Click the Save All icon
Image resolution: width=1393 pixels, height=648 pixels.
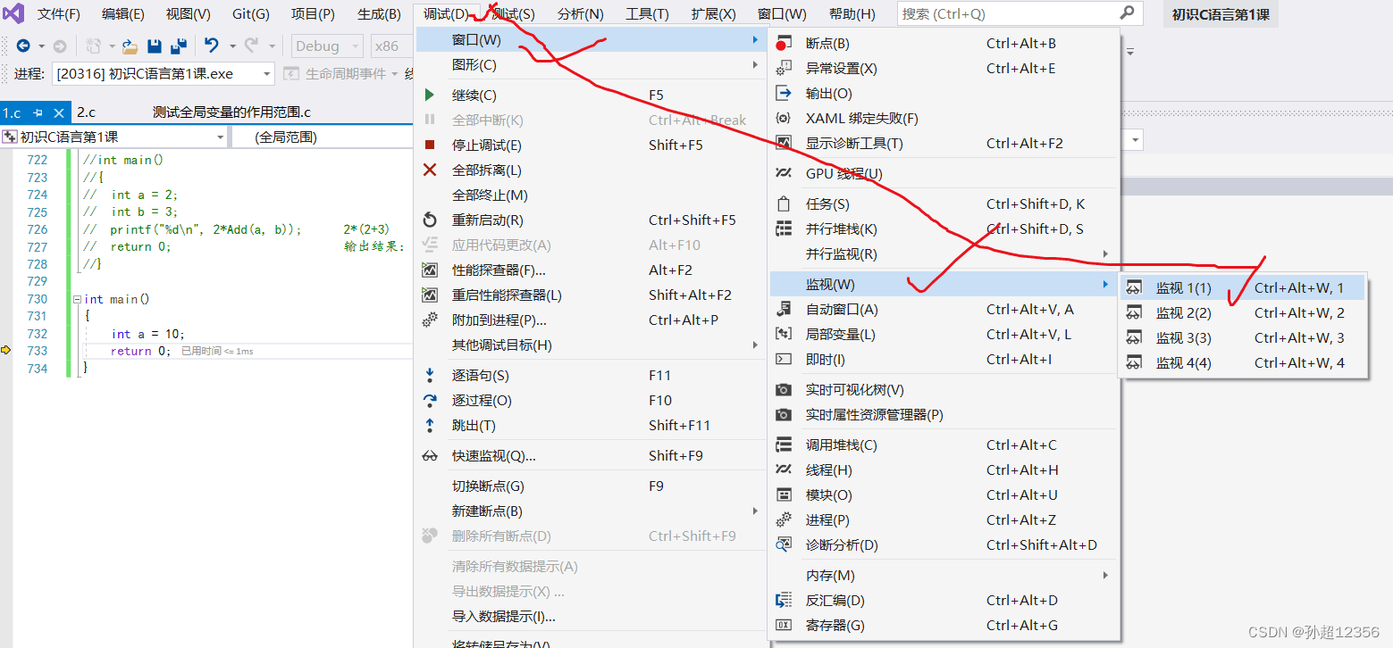click(x=179, y=46)
